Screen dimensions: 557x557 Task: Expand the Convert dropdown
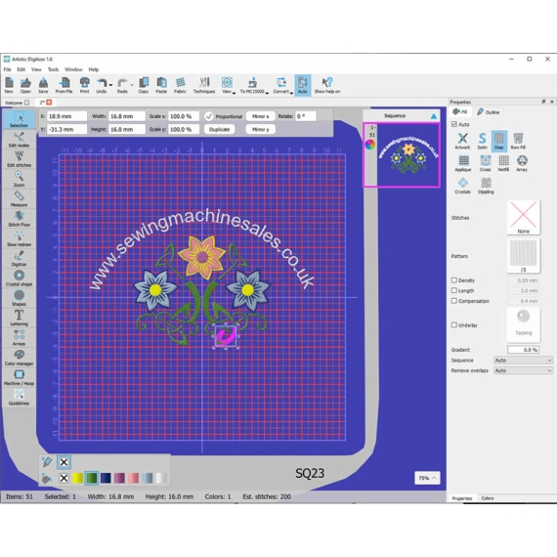[291, 93]
